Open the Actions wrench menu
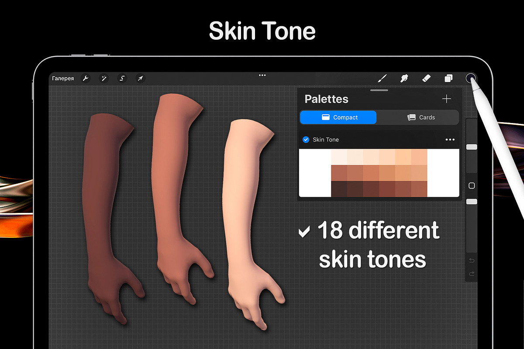The width and height of the screenshot is (524, 349). [86, 79]
